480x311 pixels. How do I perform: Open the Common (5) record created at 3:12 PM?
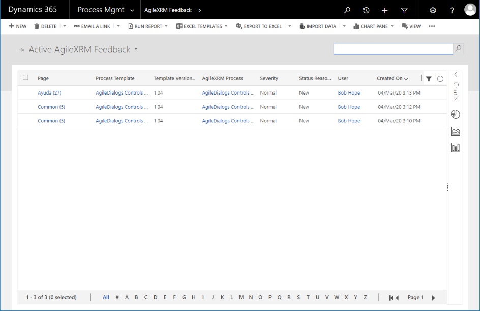pos(51,107)
